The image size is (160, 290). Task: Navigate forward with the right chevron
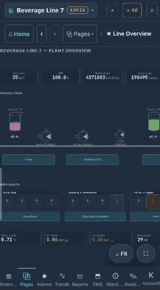coord(55,34)
